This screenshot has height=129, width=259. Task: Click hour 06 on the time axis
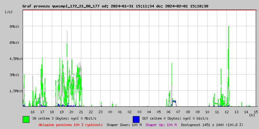(x=168, y=112)
